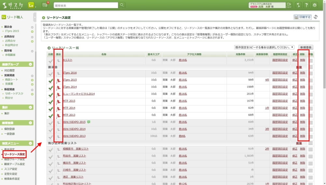
Task: Collapse the 設定メニュー sidebar section
Action: point(31,143)
